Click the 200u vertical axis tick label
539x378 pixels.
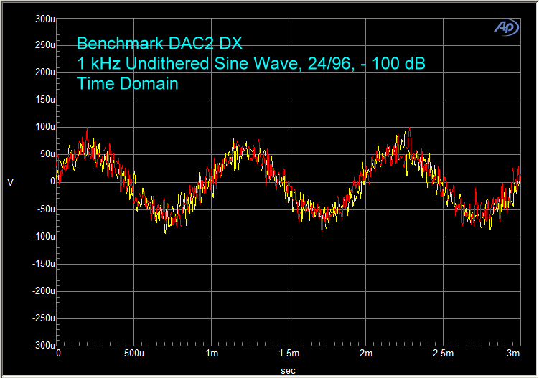pyautogui.click(x=44, y=72)
